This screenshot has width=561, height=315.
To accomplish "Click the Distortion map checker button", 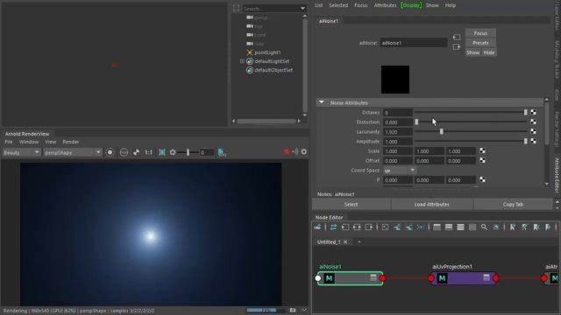I will 534,122.
